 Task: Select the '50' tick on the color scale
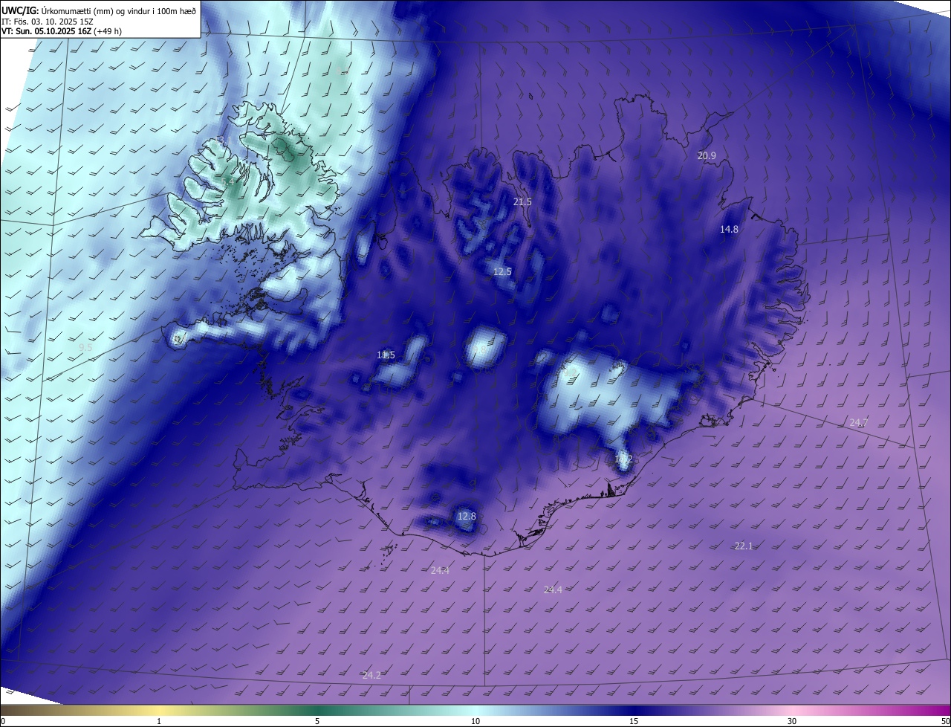[945, 722]
